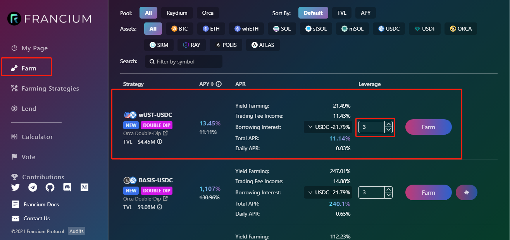The image size is (510, 240).
Task: Click Farm button for wUST-USDC
Action: coord(429,127)
